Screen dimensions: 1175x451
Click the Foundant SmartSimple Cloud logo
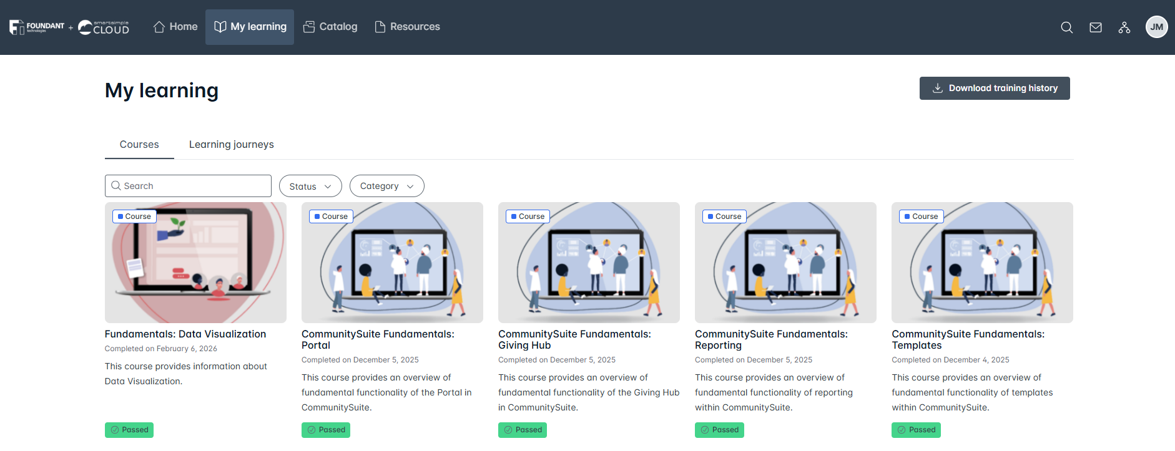69,27
